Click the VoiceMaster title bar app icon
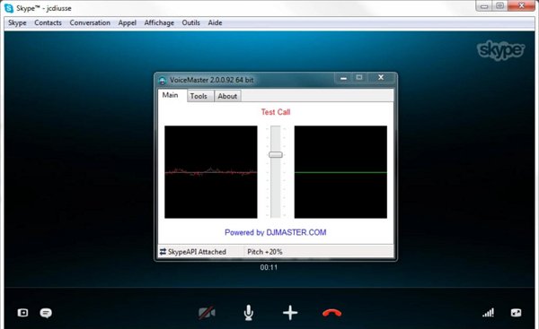 point(163,81)
